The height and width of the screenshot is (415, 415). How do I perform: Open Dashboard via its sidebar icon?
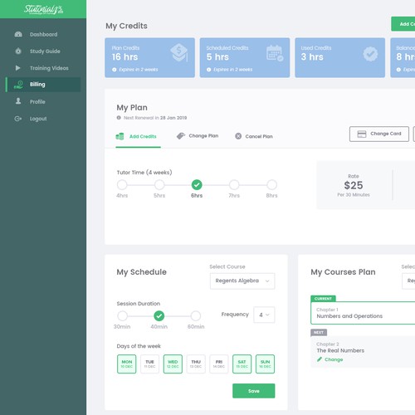tap(18, 34)
